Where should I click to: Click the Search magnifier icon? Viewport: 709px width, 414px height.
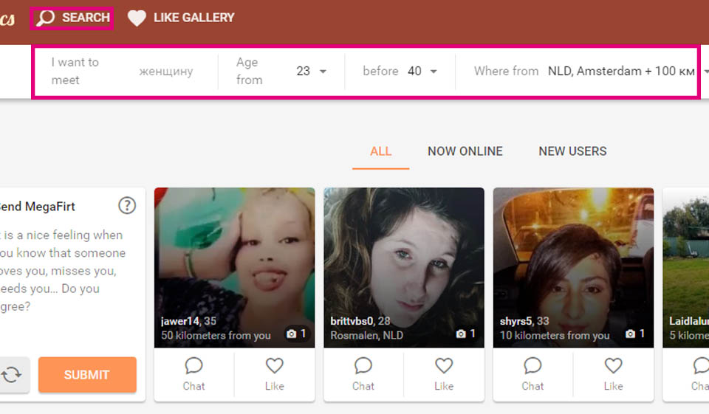47,18
